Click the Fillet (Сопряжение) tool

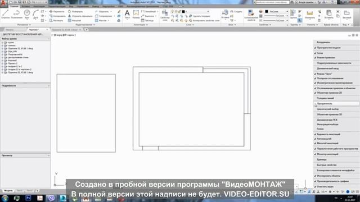(x=103, y=16)
